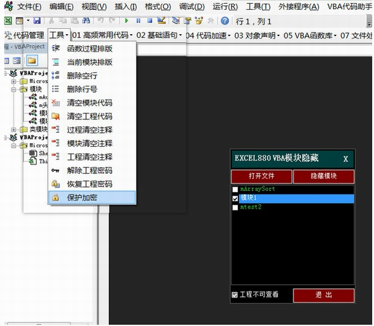Viewport: 374px width, 326px height.
Task: Click the Undo arrow icon
Action: [101, 21]
